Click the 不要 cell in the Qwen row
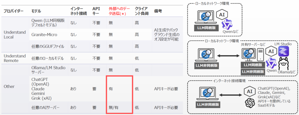Screen dimensions: 299x115 96,23
